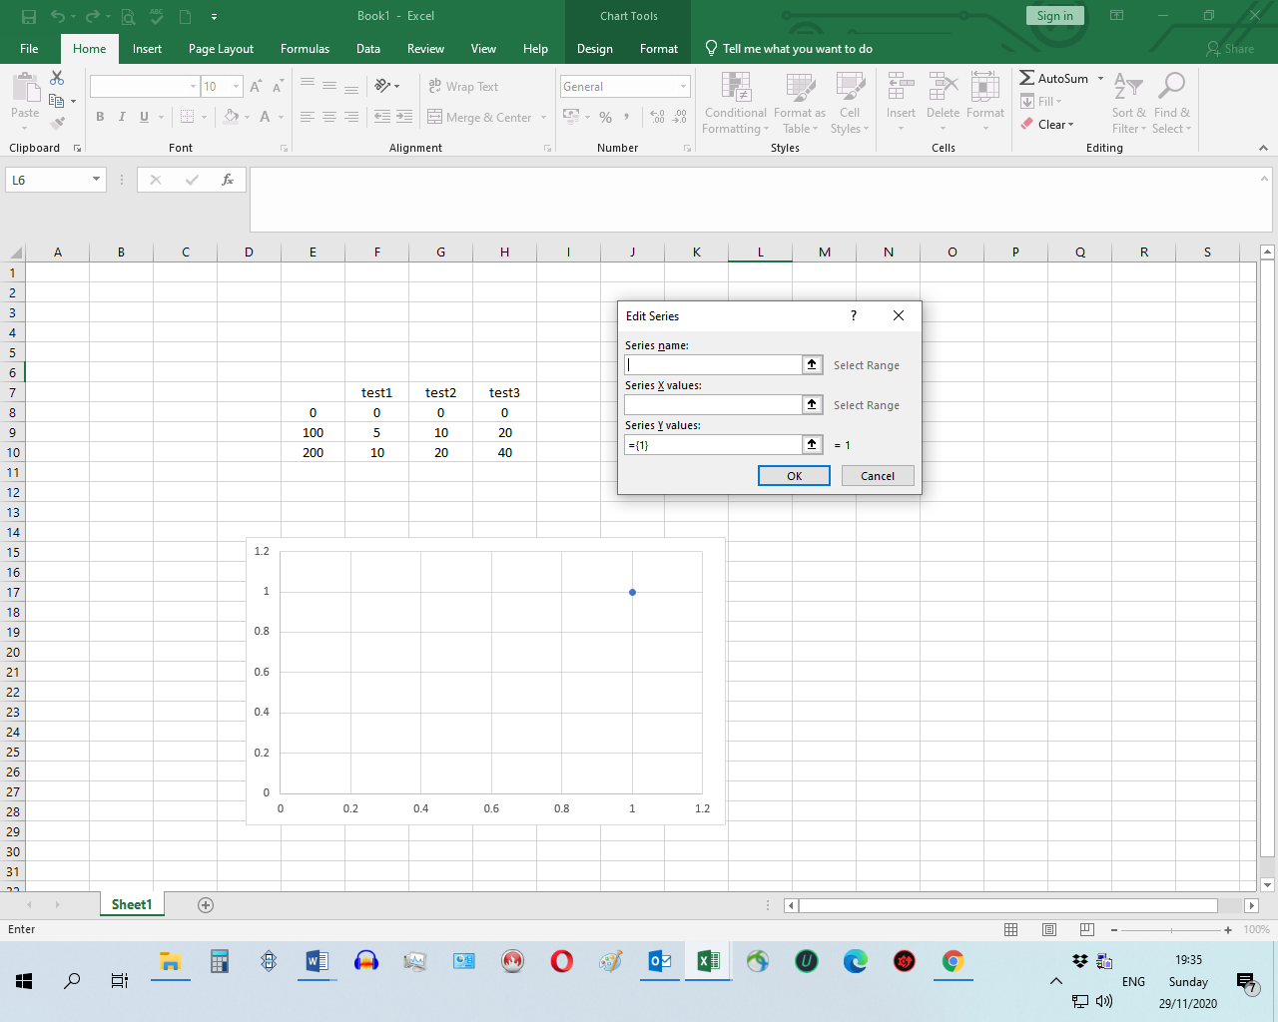The image size is (1278, 1022).
Task: Open the File menu
Action: (29, 49)
